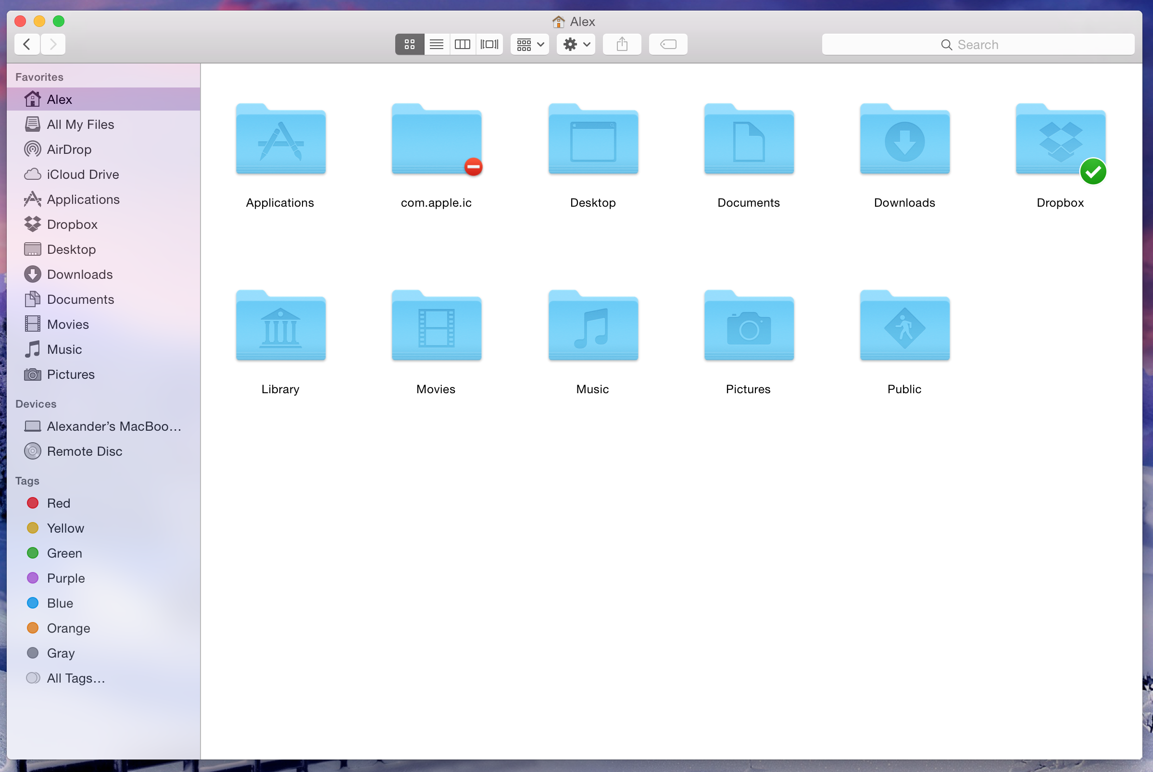Open AirDrop in sidebar
This screenshot has width=1153, height=772.
(x=103, y=149)
